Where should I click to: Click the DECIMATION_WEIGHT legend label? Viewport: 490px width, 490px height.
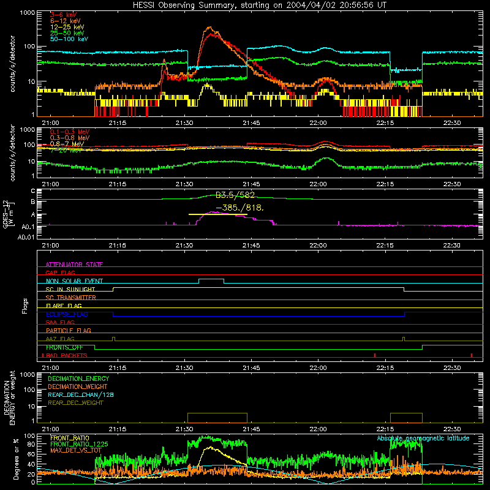click(78, 387)
